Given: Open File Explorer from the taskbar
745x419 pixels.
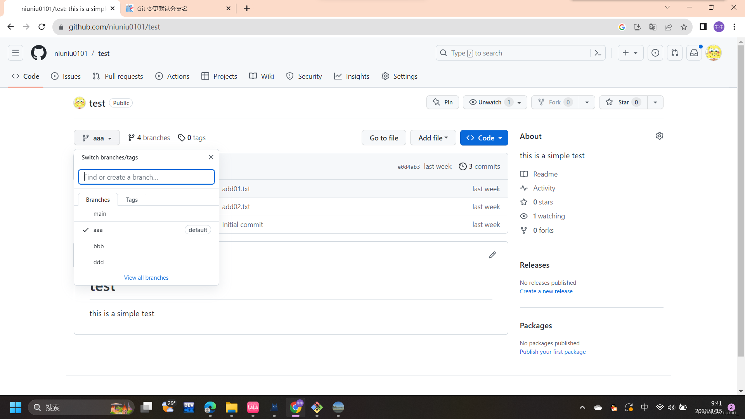Looking at the screenshot, I should point(232,407).
